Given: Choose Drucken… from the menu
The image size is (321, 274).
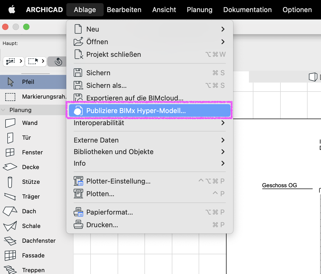Looking at the screenshot, I should [x=150, y=225].
